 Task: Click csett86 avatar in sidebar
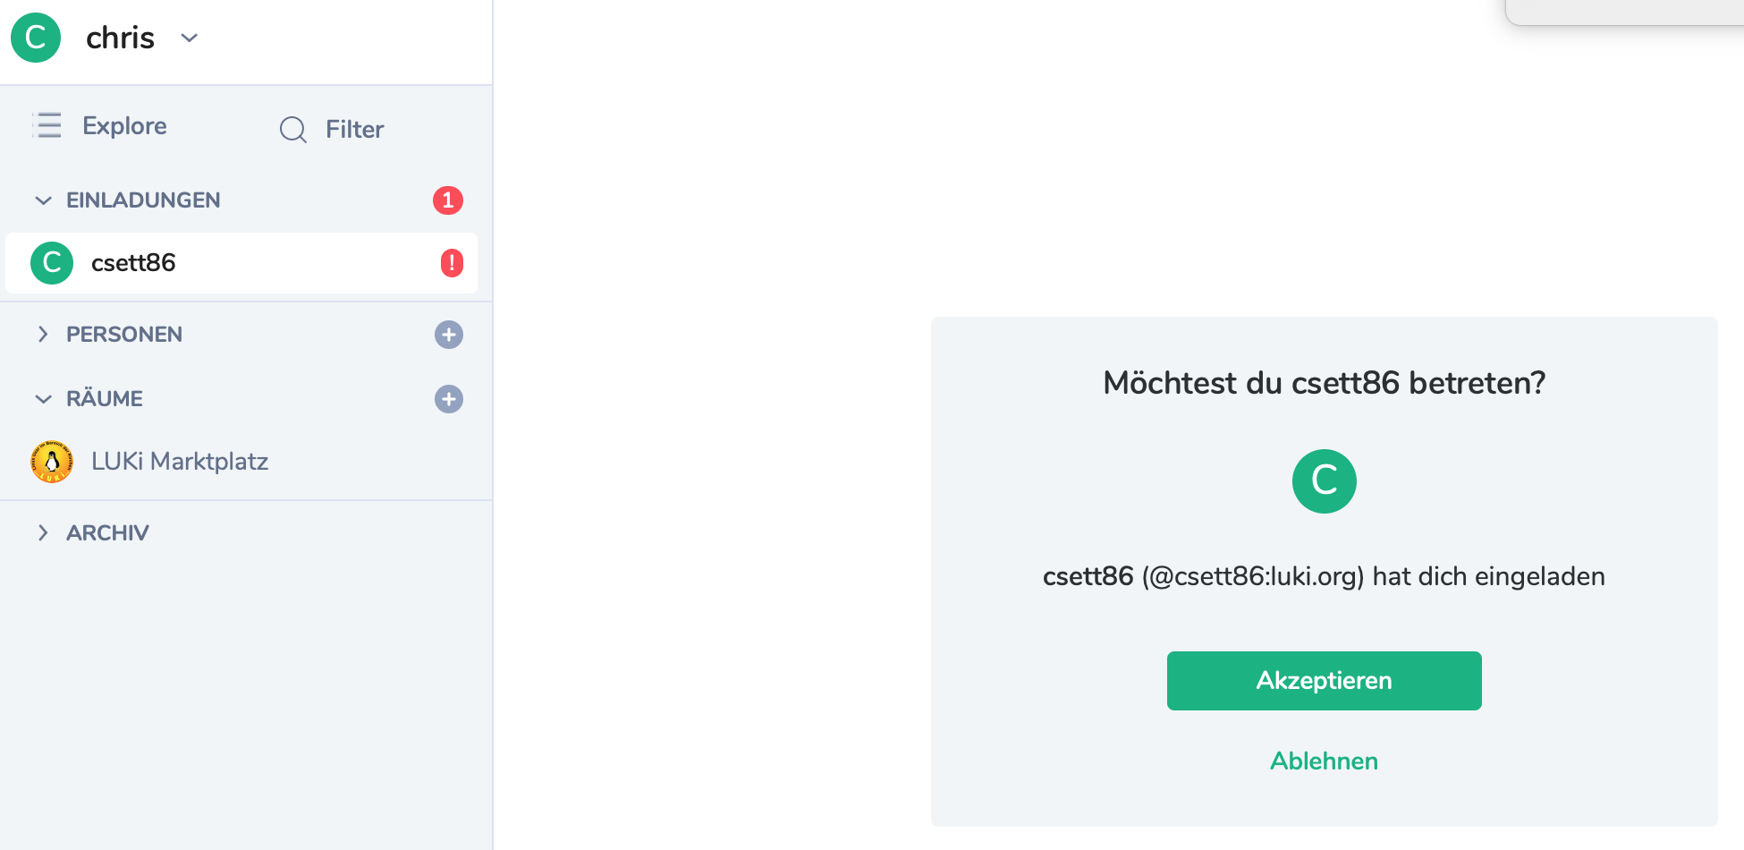pos(52,263)
